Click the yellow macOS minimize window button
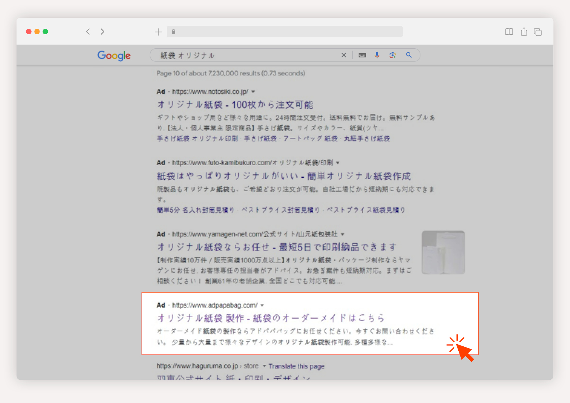 coord(37,32)
